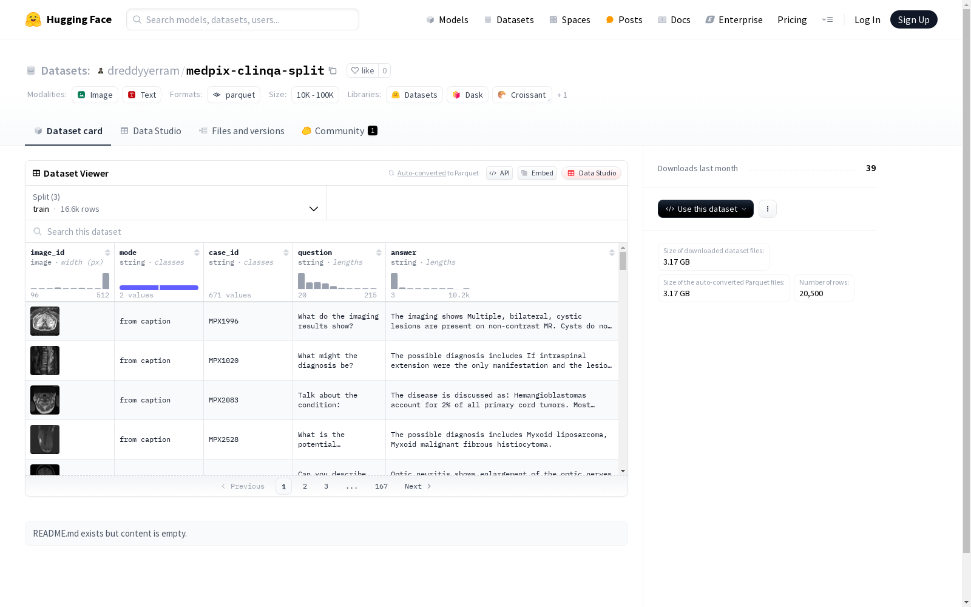Open Models in the top navigation
Viewport: 971px width, 607px height.
(447, 19)
